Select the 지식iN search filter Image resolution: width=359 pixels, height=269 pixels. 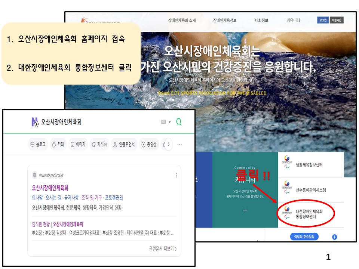coord(99,145)
